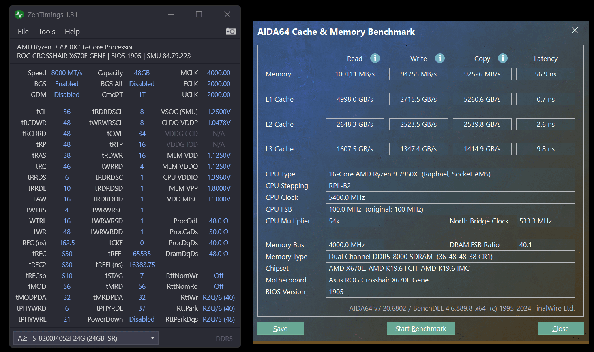Image resolution: width=594 pixels, height=352 pixels.
Task: Click L2 Cache latency 2.6 ns
Action: coord(545,124)
